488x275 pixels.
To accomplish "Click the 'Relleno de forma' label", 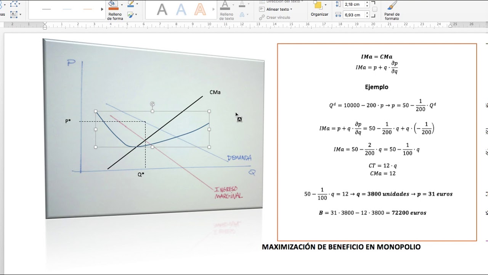I will click(x=115, y=16).
